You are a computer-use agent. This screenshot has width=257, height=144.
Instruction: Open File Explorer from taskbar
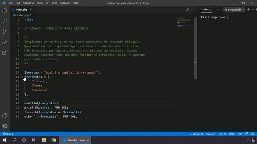pyautogui.click(x=44, y=140)
